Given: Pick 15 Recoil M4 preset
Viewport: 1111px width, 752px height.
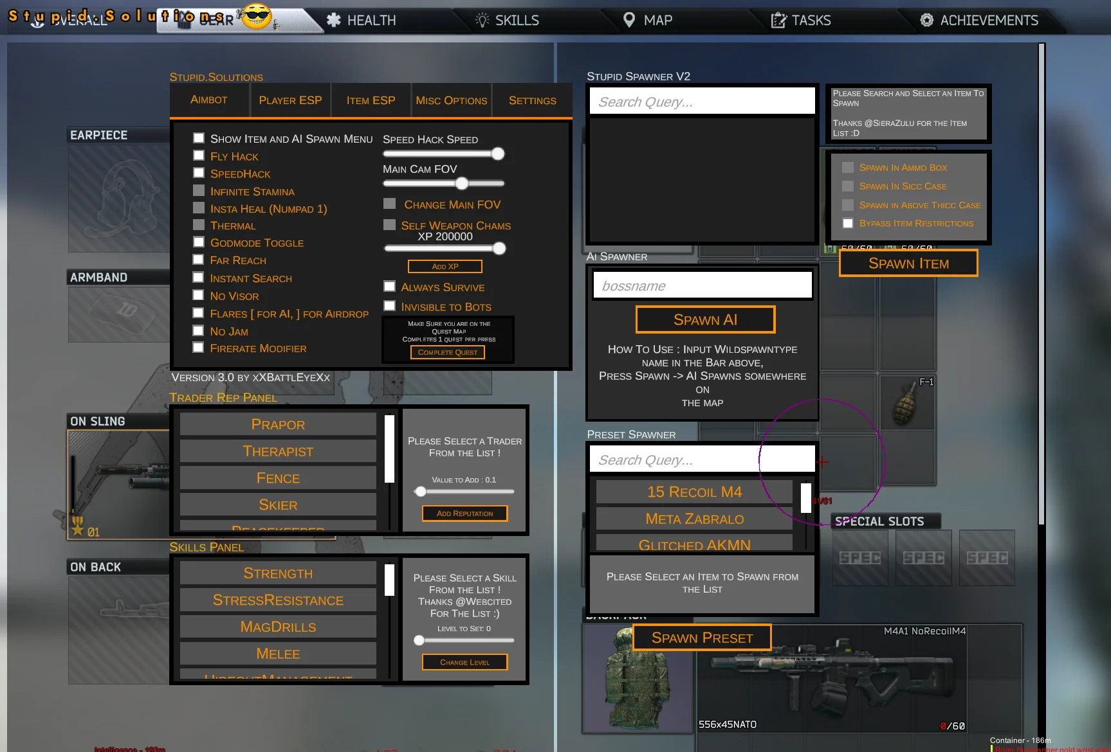Looking at the screenshot, I should click(x=694, y=492).
